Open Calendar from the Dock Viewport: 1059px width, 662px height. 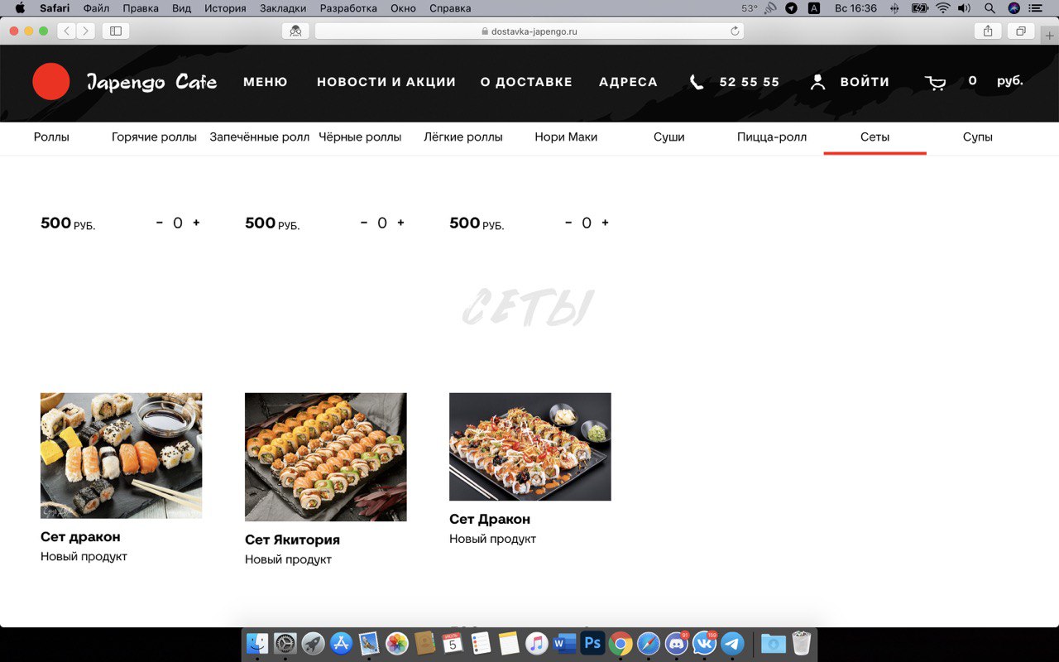(453, 643)
